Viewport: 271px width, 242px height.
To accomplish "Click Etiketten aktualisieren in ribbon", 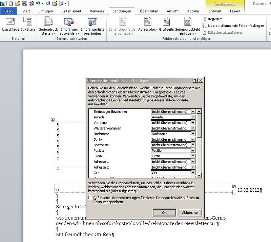I will [223, 32].
